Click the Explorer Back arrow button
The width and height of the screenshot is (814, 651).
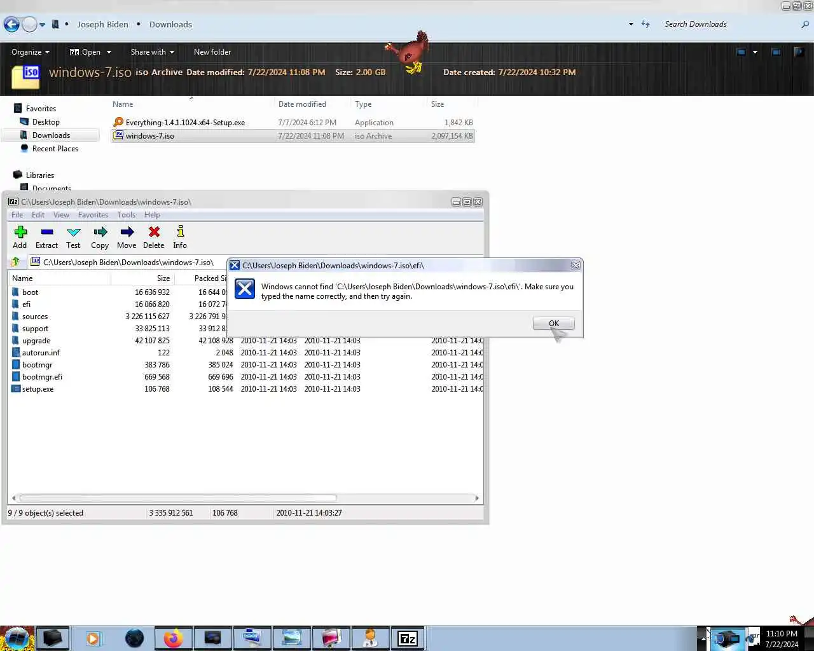click(11, 24)
